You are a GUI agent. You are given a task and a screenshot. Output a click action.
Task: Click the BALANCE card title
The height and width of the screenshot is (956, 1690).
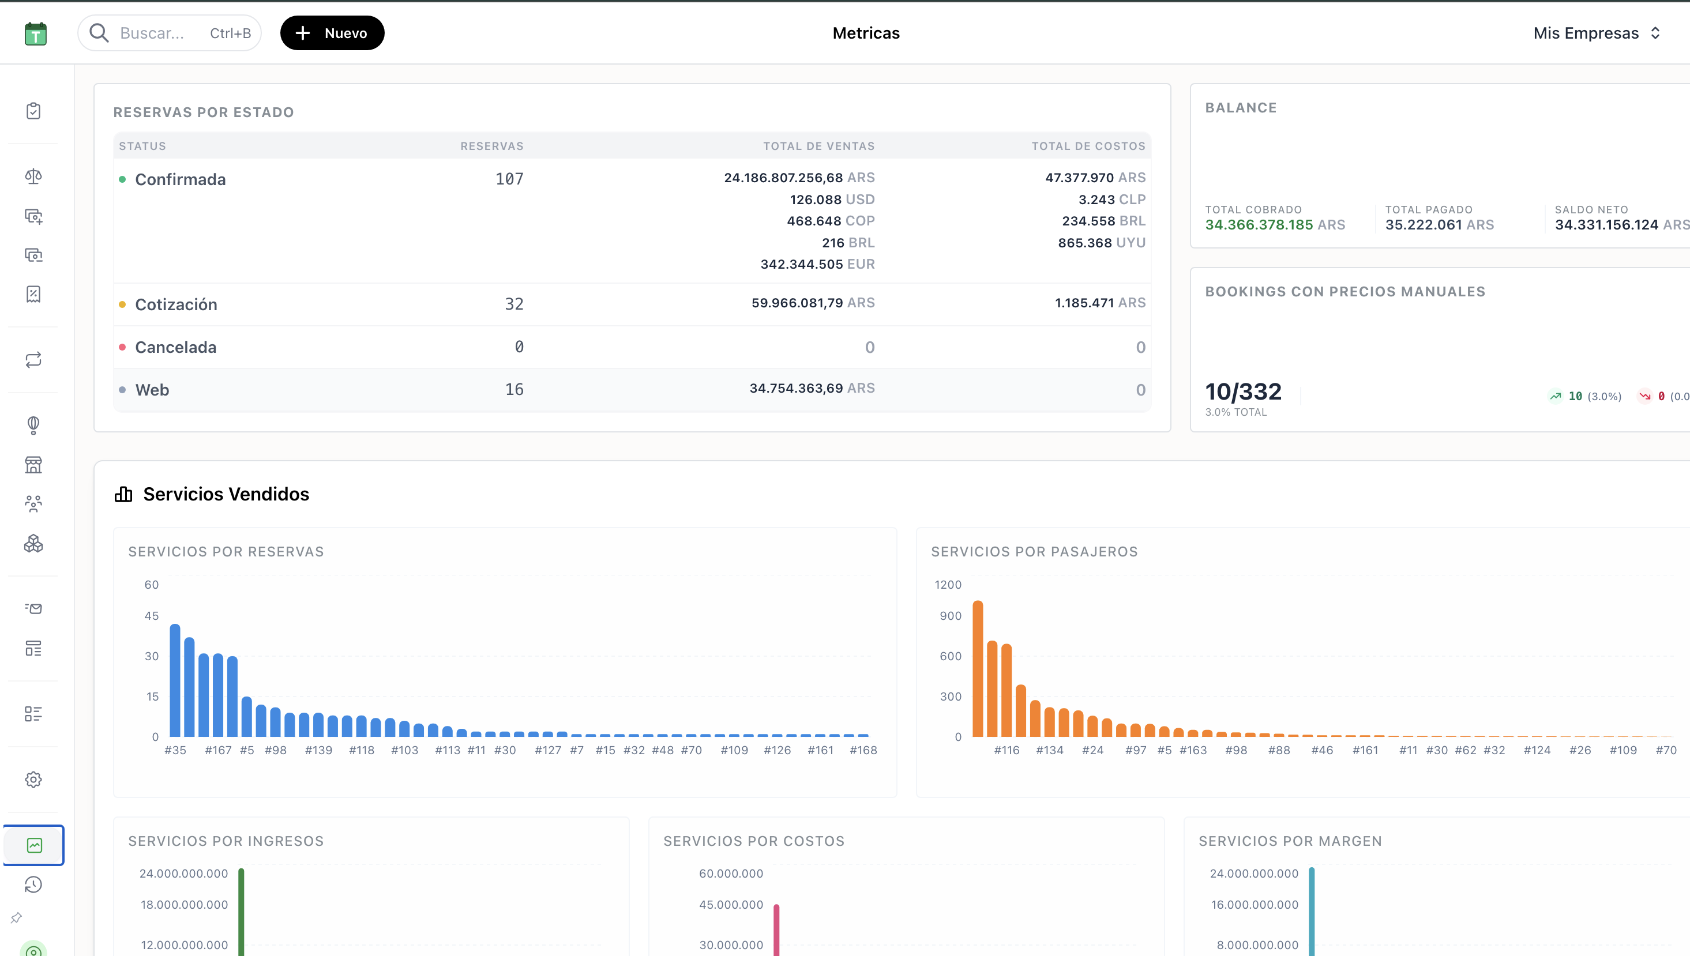click(x=1241, y=108)
